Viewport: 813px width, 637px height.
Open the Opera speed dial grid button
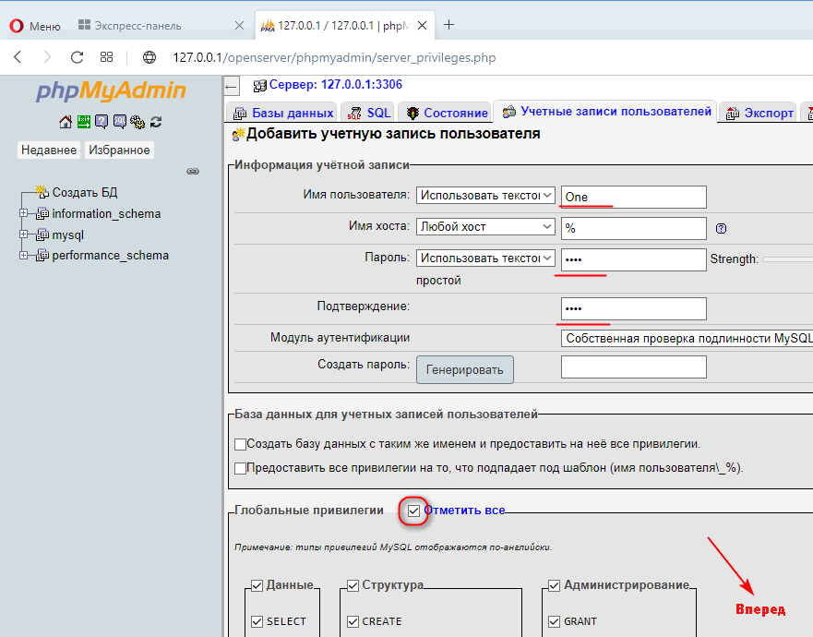pos(106,57)
